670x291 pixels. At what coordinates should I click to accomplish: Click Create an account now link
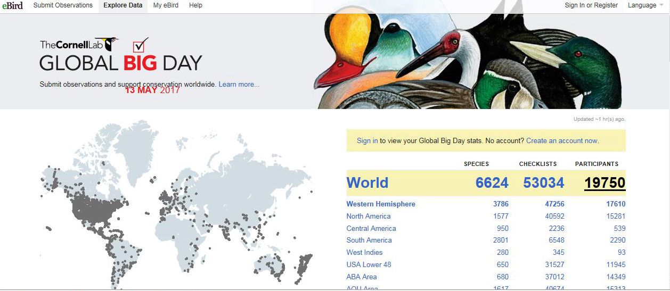coord(562,141)
